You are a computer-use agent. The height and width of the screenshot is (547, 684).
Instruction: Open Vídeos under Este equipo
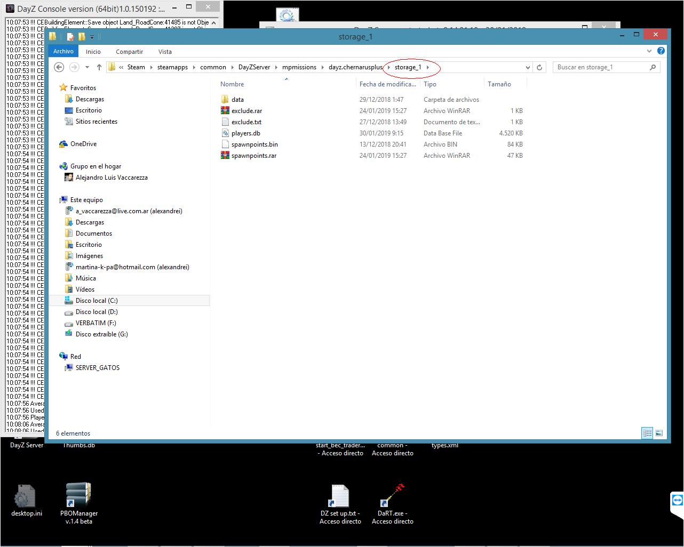(85, 289)
